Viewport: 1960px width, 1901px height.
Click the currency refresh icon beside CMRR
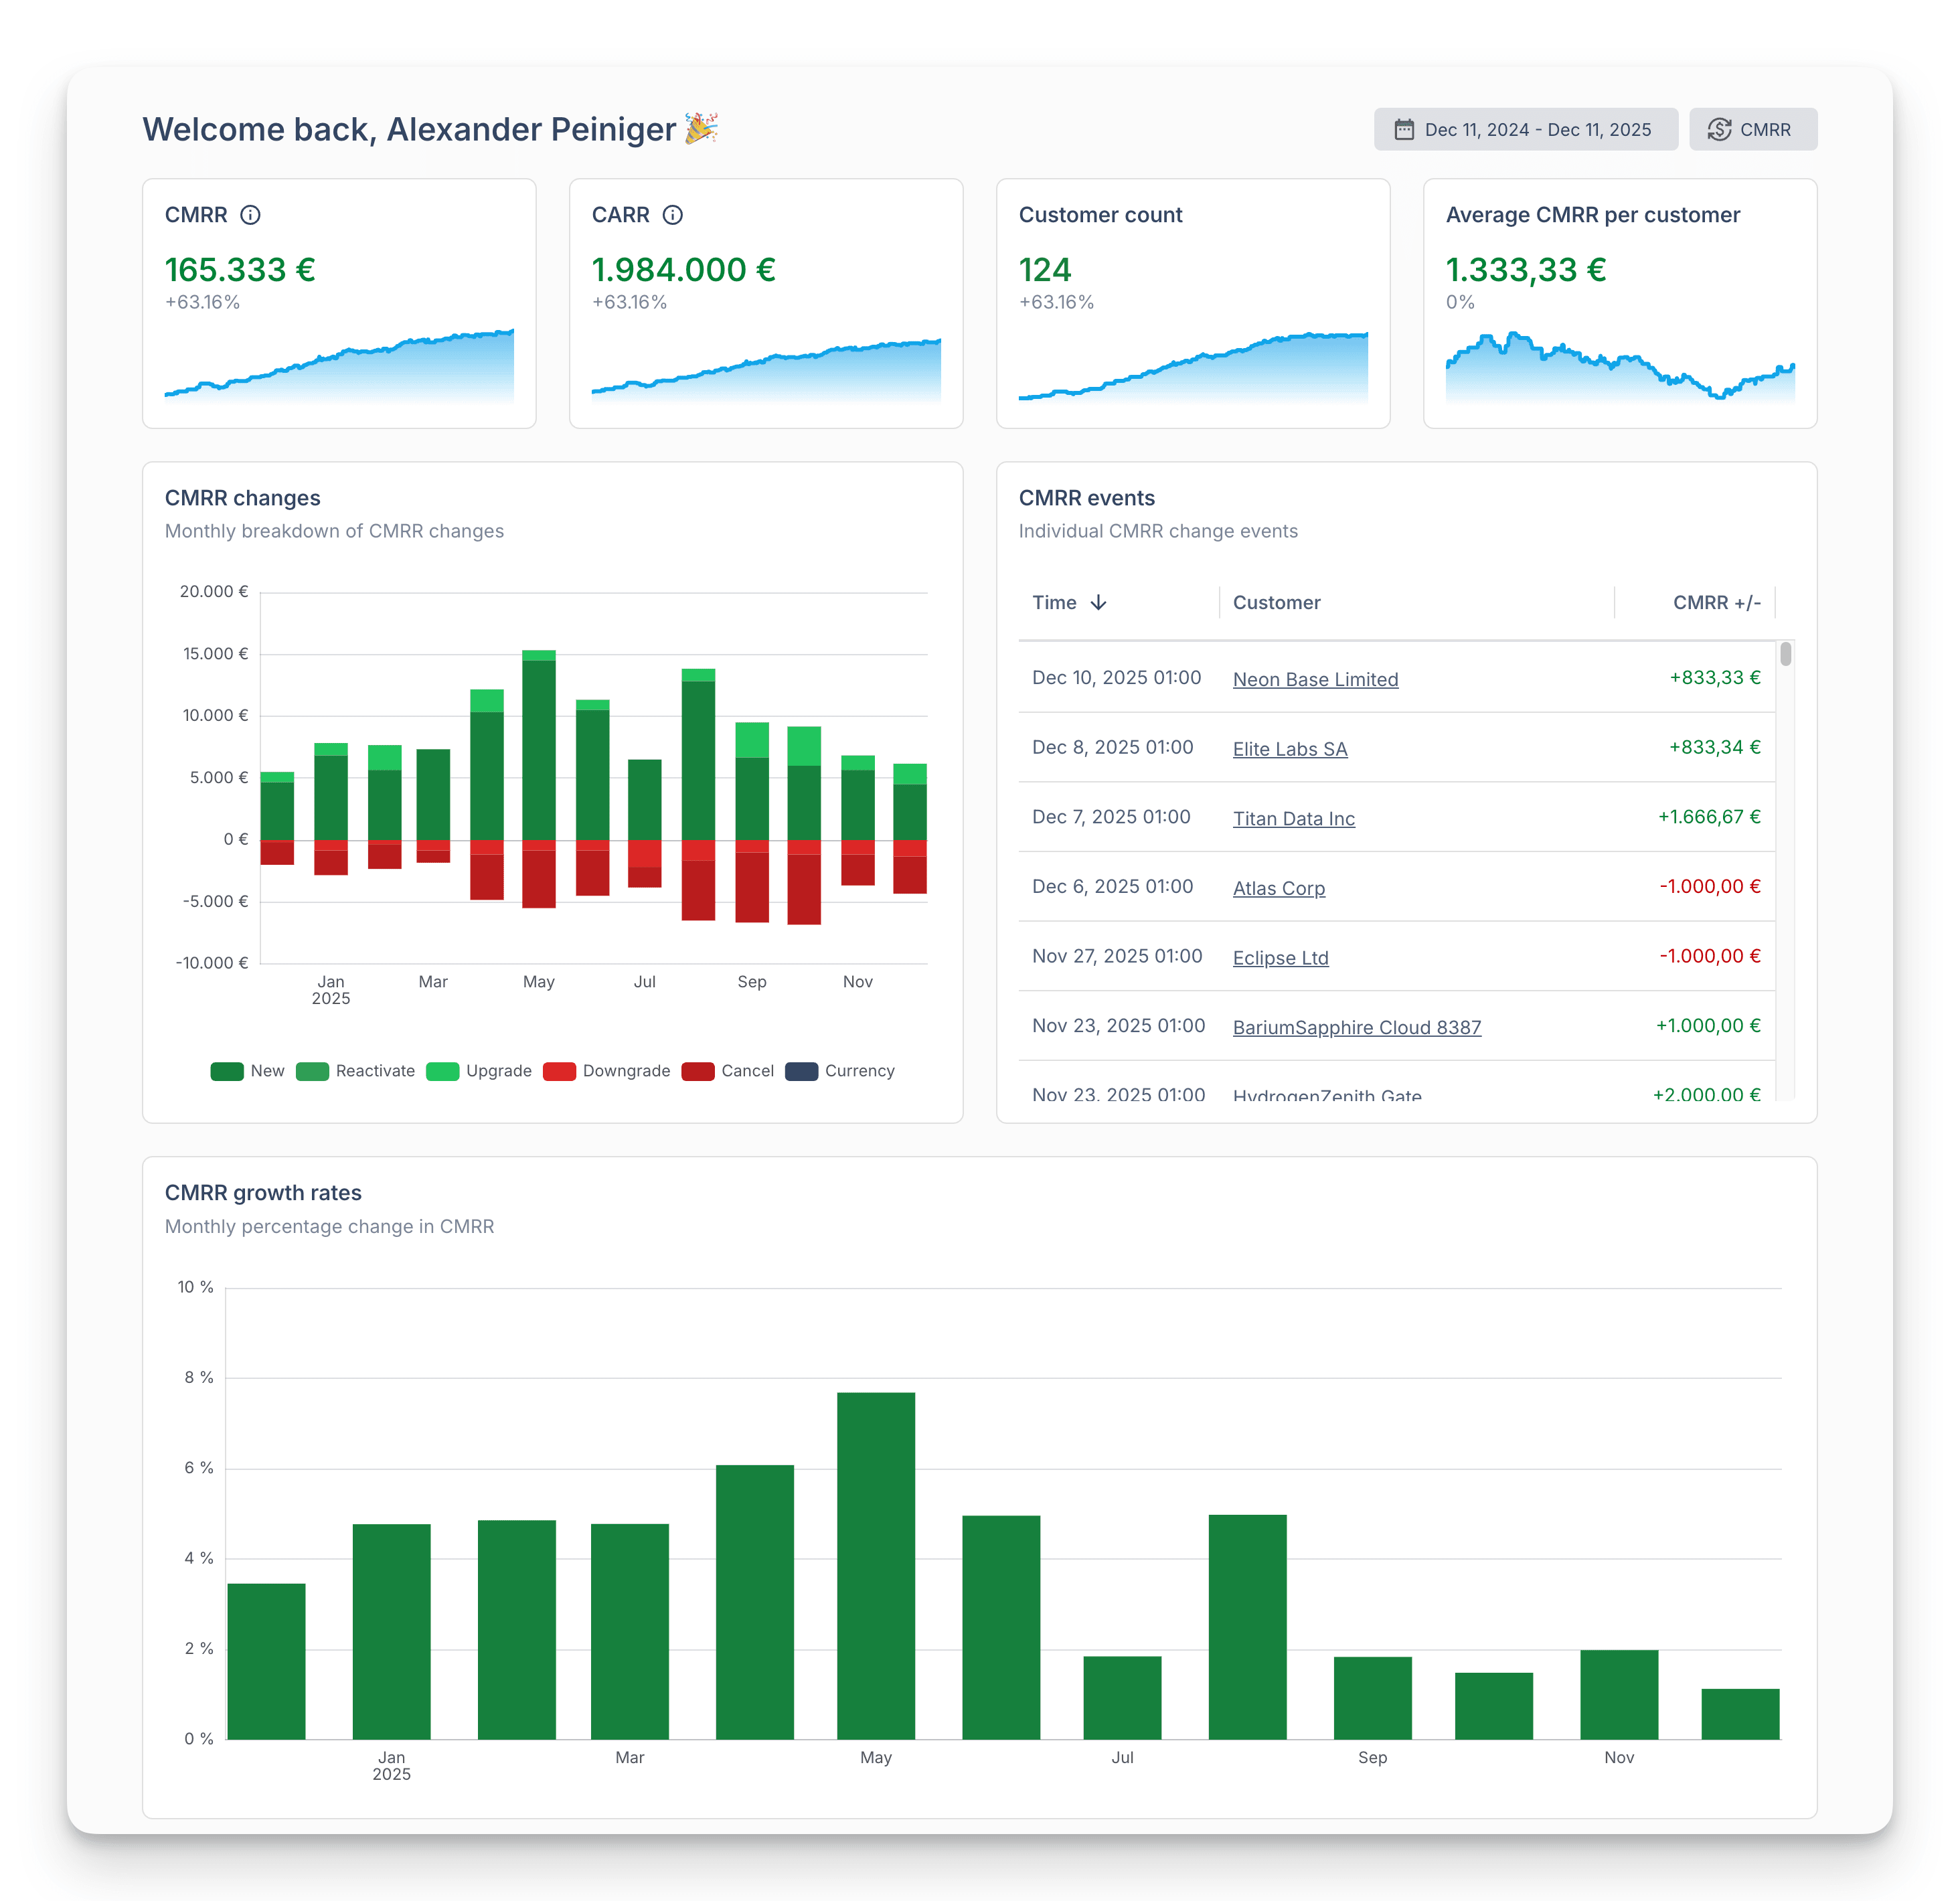click(1719, 130)
